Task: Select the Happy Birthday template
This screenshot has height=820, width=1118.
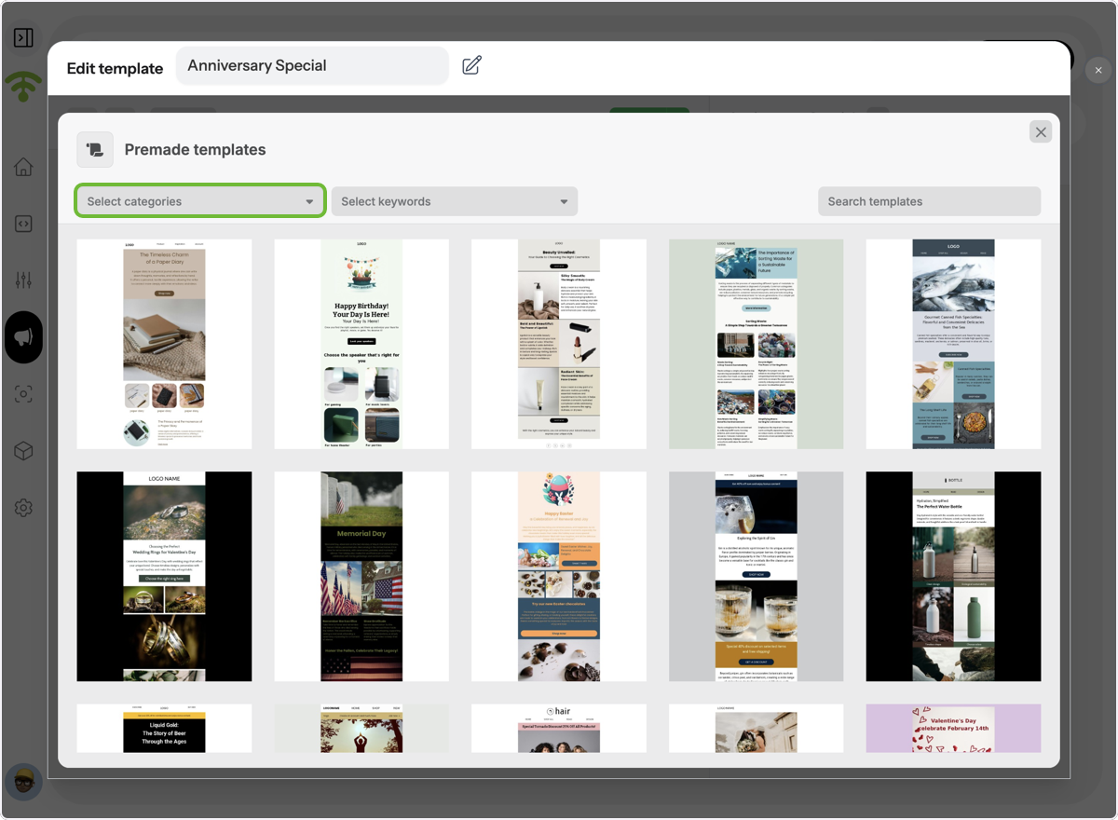Action: (361, 344)
